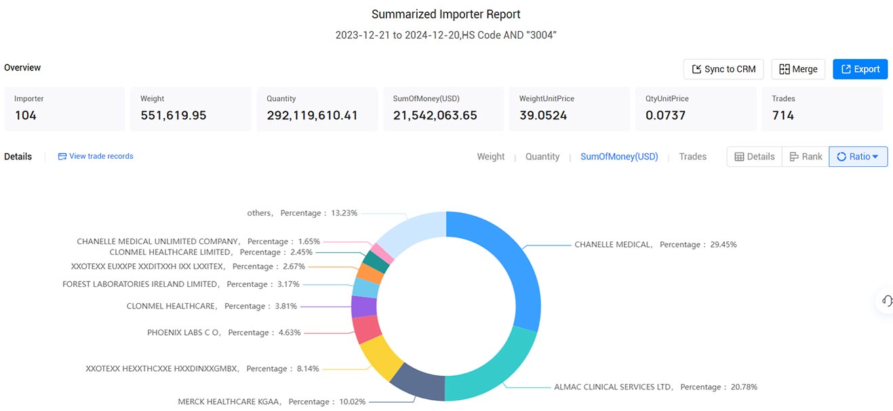Click the Overview section heading
The width and height of the screenshot is (893, 411).
pos(22,67)
